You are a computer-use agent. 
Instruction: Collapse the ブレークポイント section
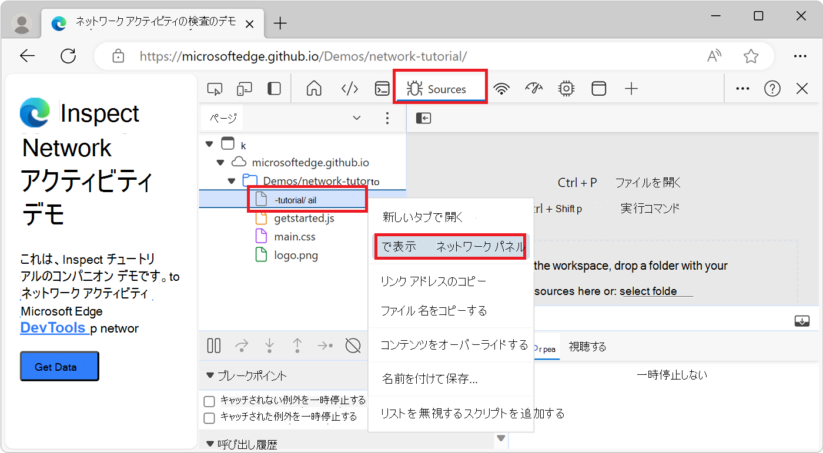point(210,375)
